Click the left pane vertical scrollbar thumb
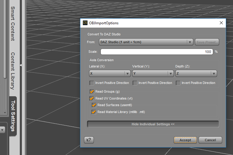233x155 pixels. click(5, 39)
